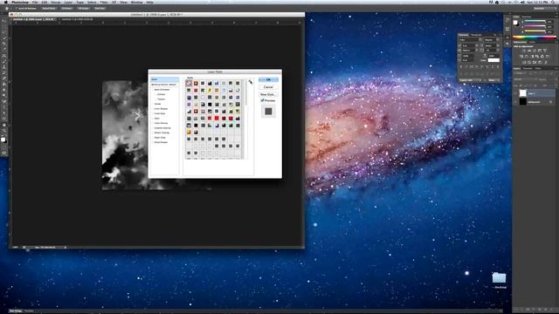Screen dimensions: 559x314
Task: Click the New Style button
Action: pos(268,94)
